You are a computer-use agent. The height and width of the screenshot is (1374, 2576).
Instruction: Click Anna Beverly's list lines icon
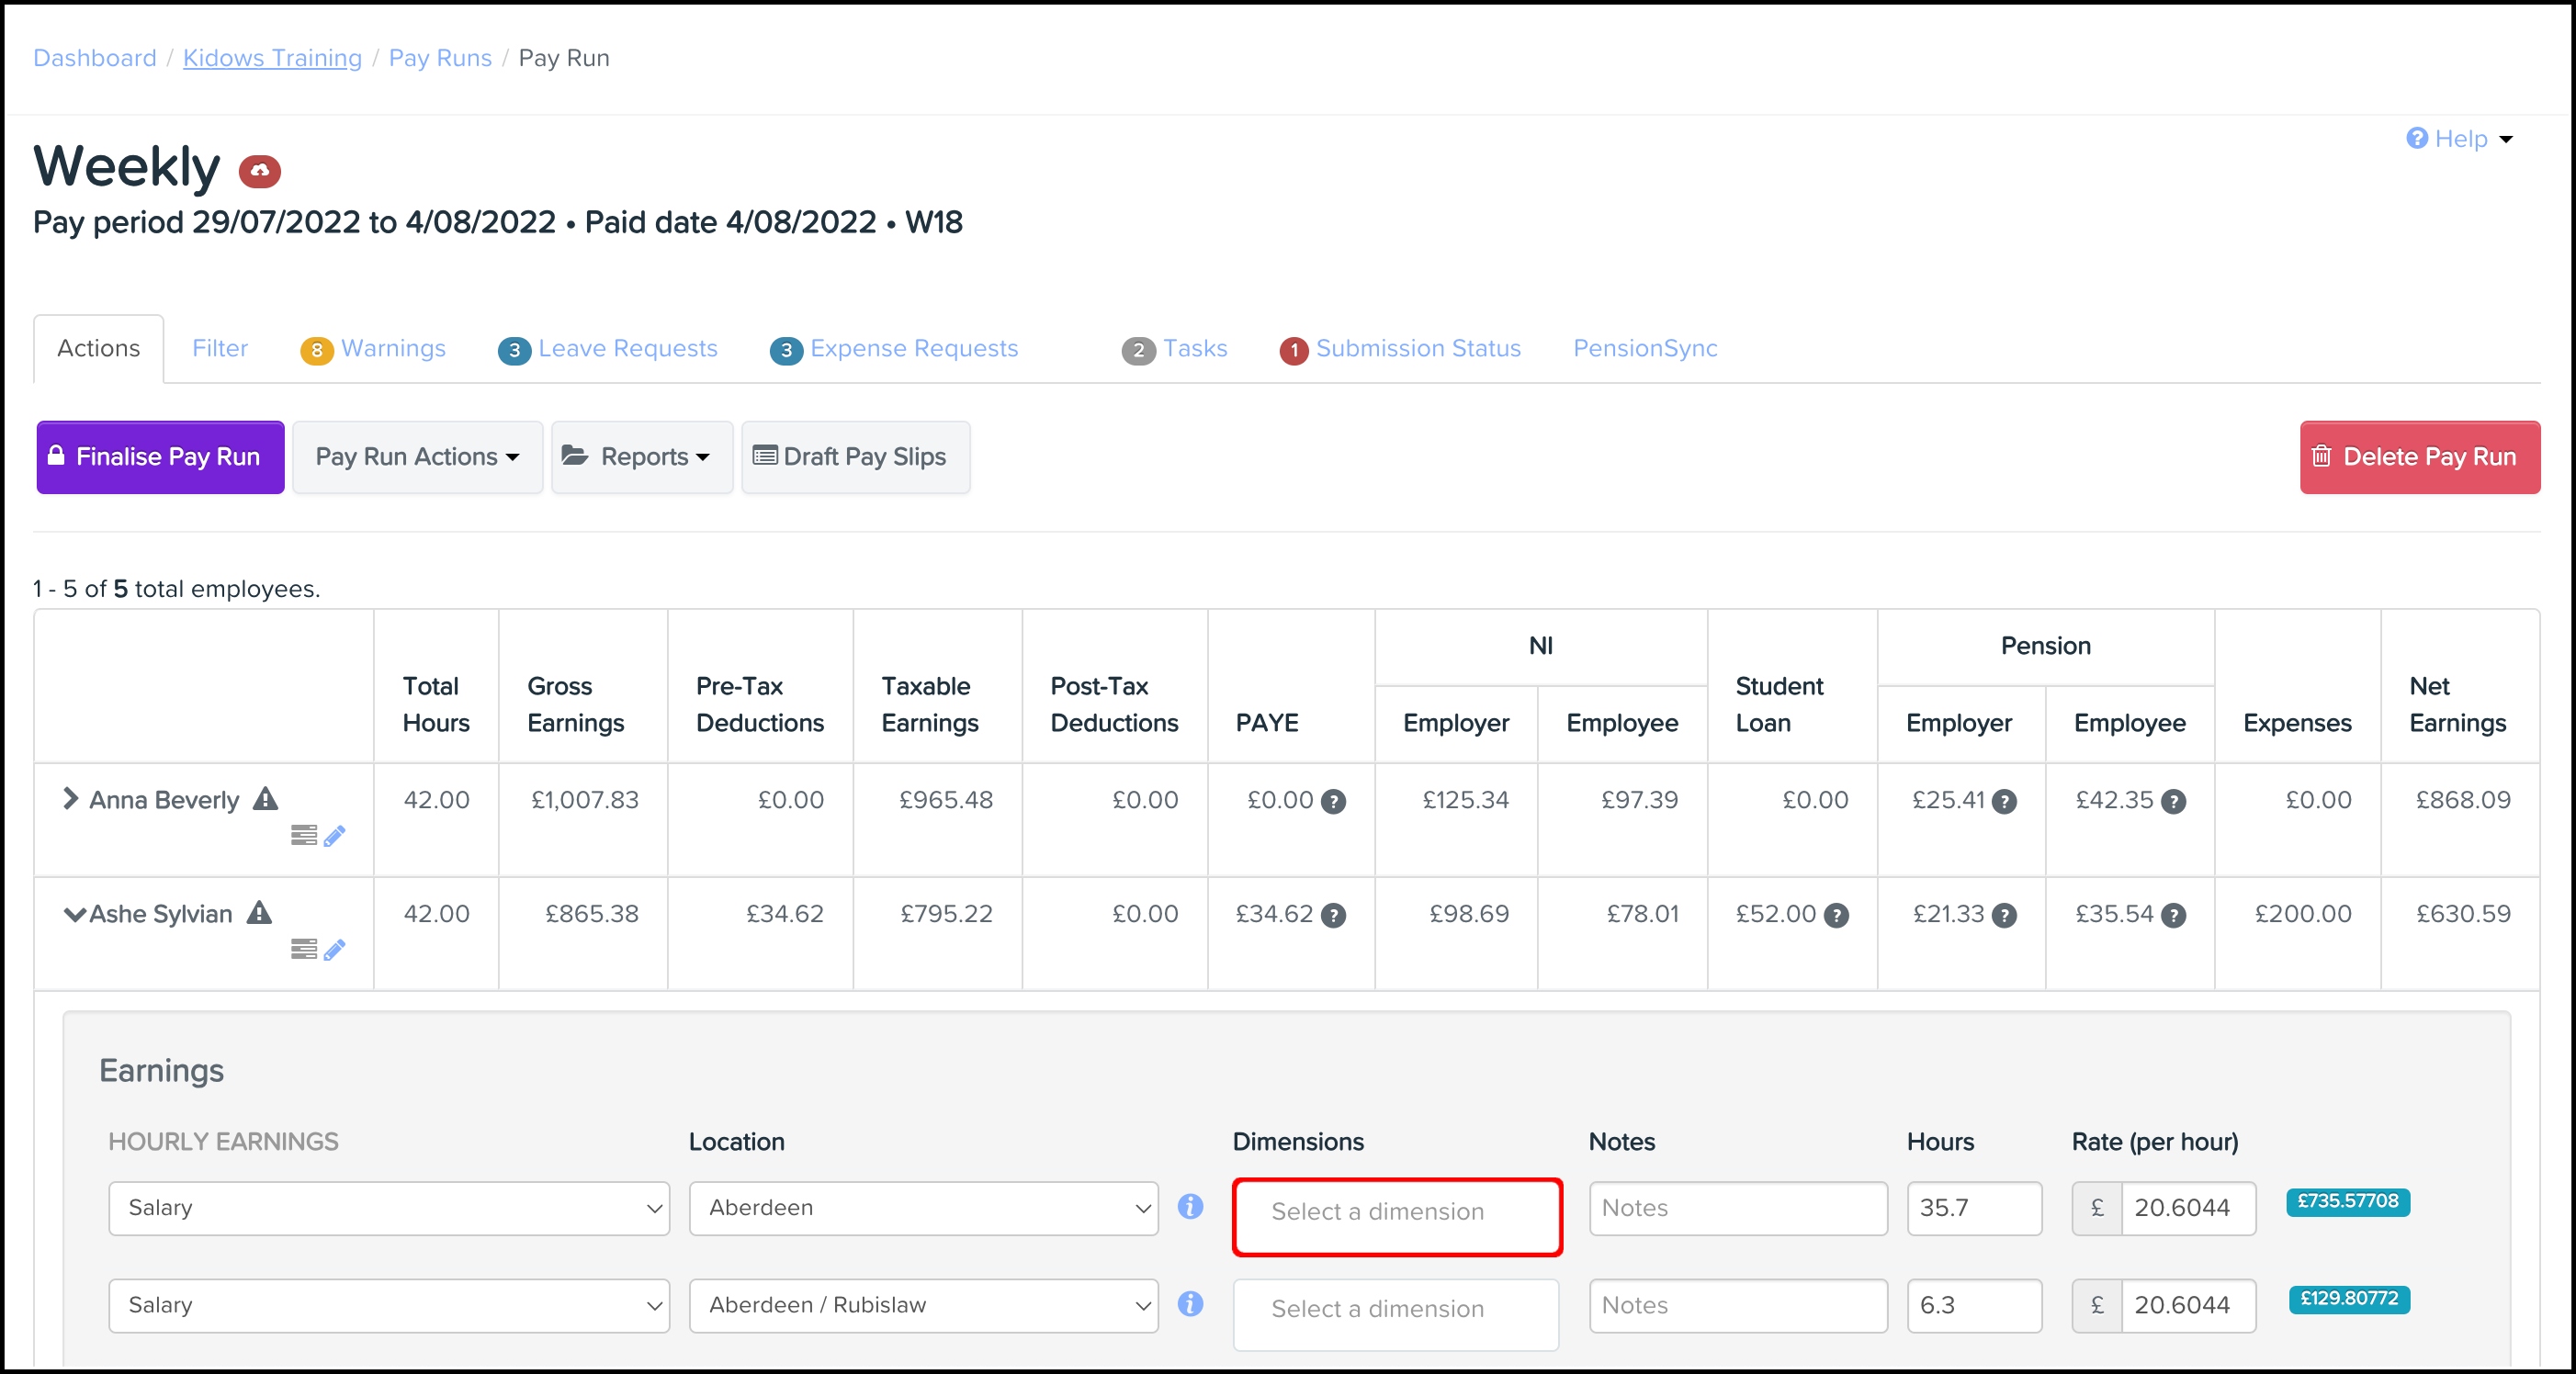[304, 835]
